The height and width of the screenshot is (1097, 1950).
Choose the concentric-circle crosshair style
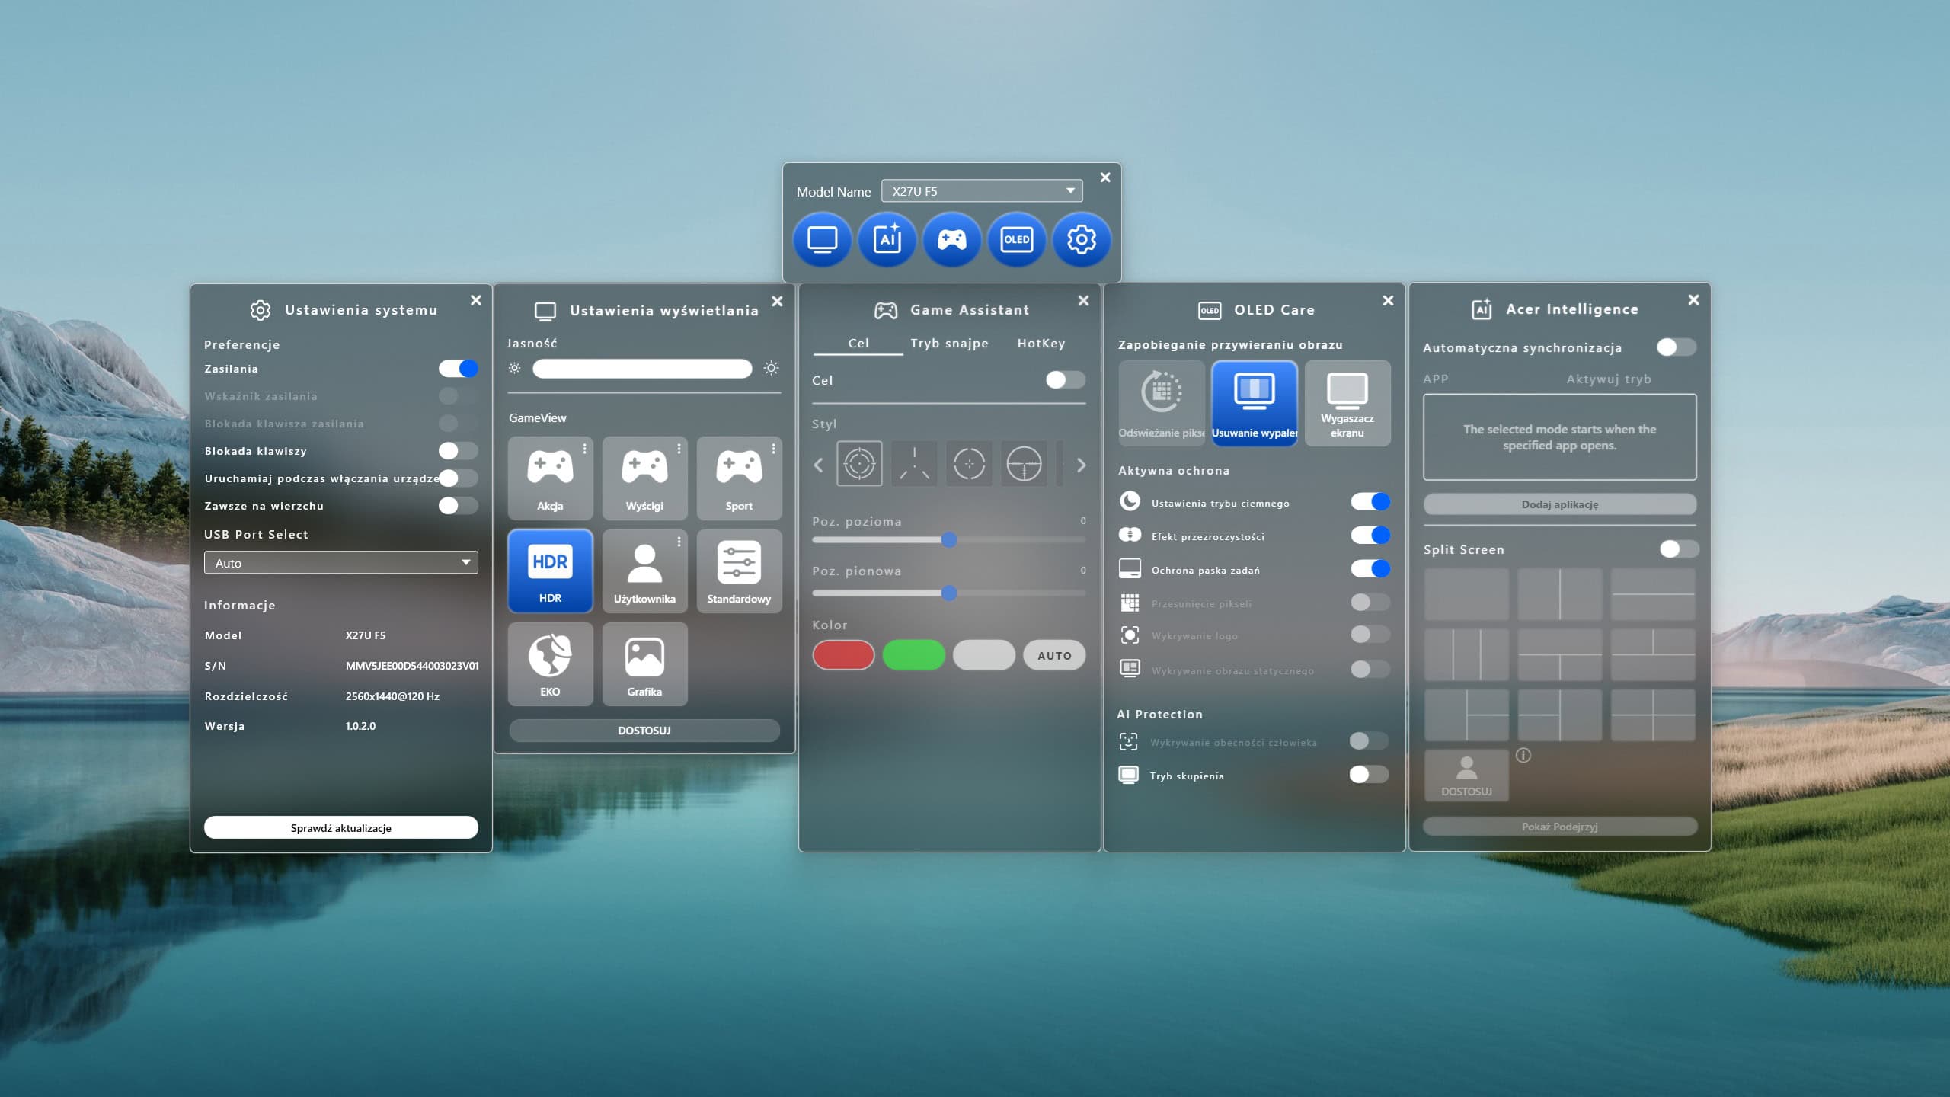point(859,463)
